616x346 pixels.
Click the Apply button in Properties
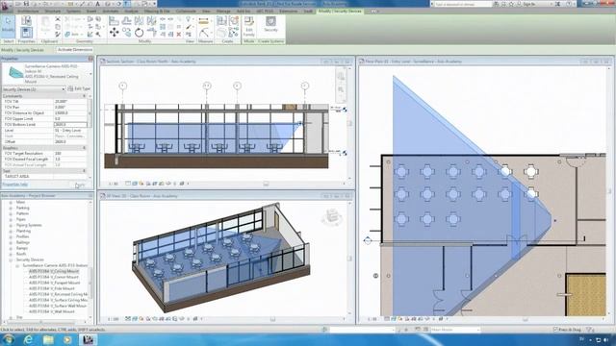click(x=80, y=185)
